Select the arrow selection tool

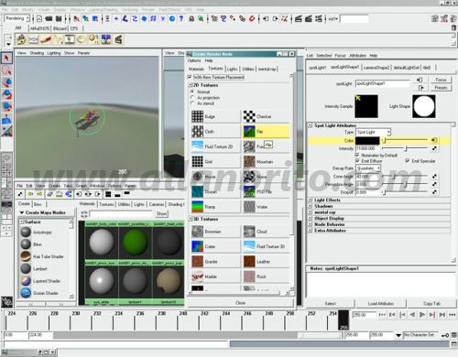coord(6,58)
